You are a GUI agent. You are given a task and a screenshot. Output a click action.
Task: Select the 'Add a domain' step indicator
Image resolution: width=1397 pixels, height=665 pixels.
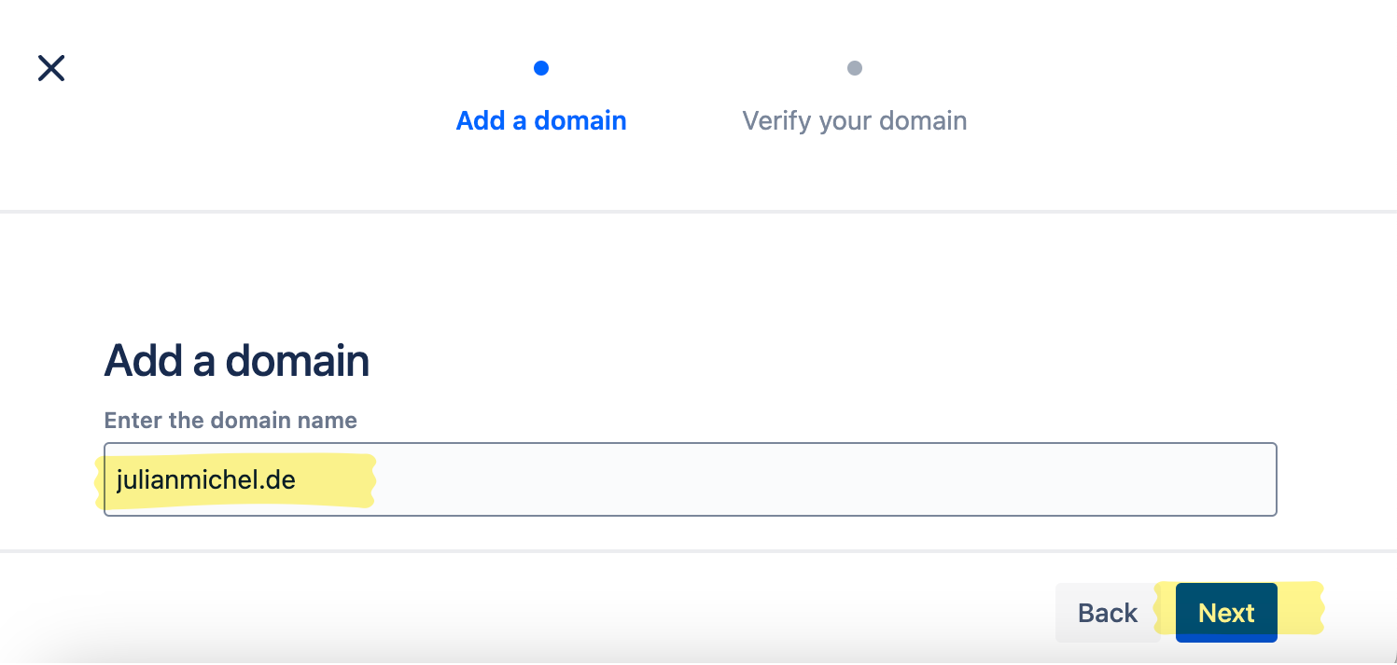click(x=541, y=93)
